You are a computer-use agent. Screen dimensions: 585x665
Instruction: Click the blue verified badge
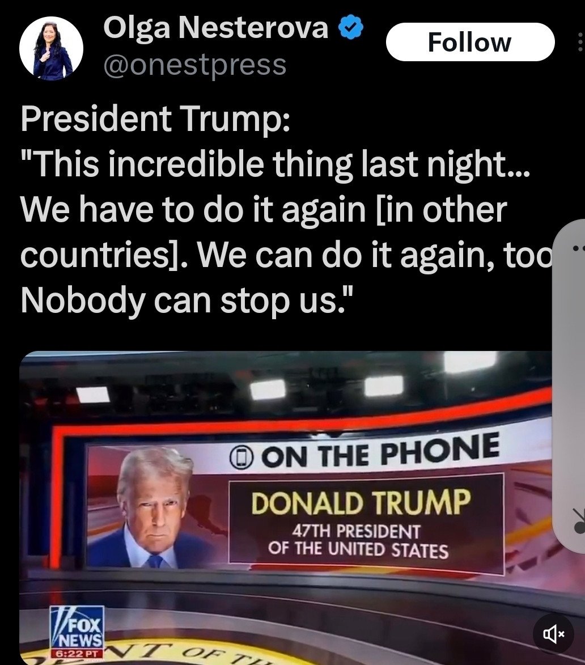(350, 27)
